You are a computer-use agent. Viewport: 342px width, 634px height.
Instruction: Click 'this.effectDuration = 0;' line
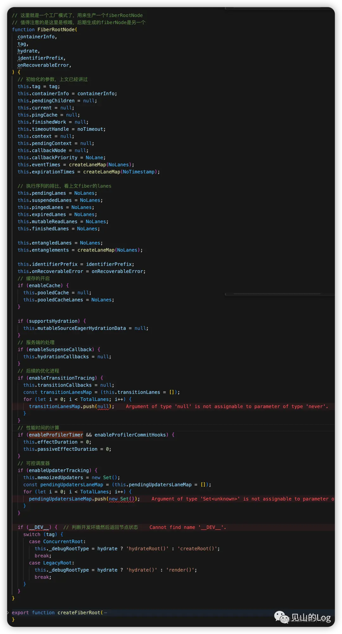point(57,442)
